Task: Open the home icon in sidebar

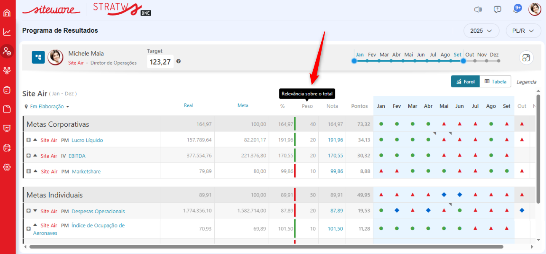Action: pos(7,13)
